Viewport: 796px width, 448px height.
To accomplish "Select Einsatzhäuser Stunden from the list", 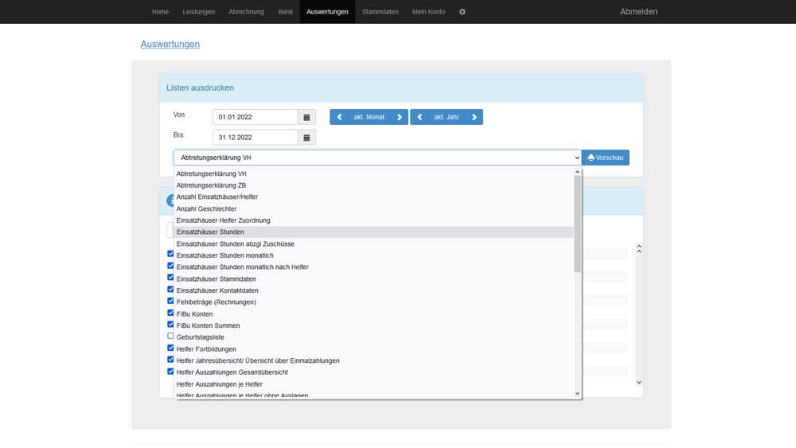I will pos(210,232).
